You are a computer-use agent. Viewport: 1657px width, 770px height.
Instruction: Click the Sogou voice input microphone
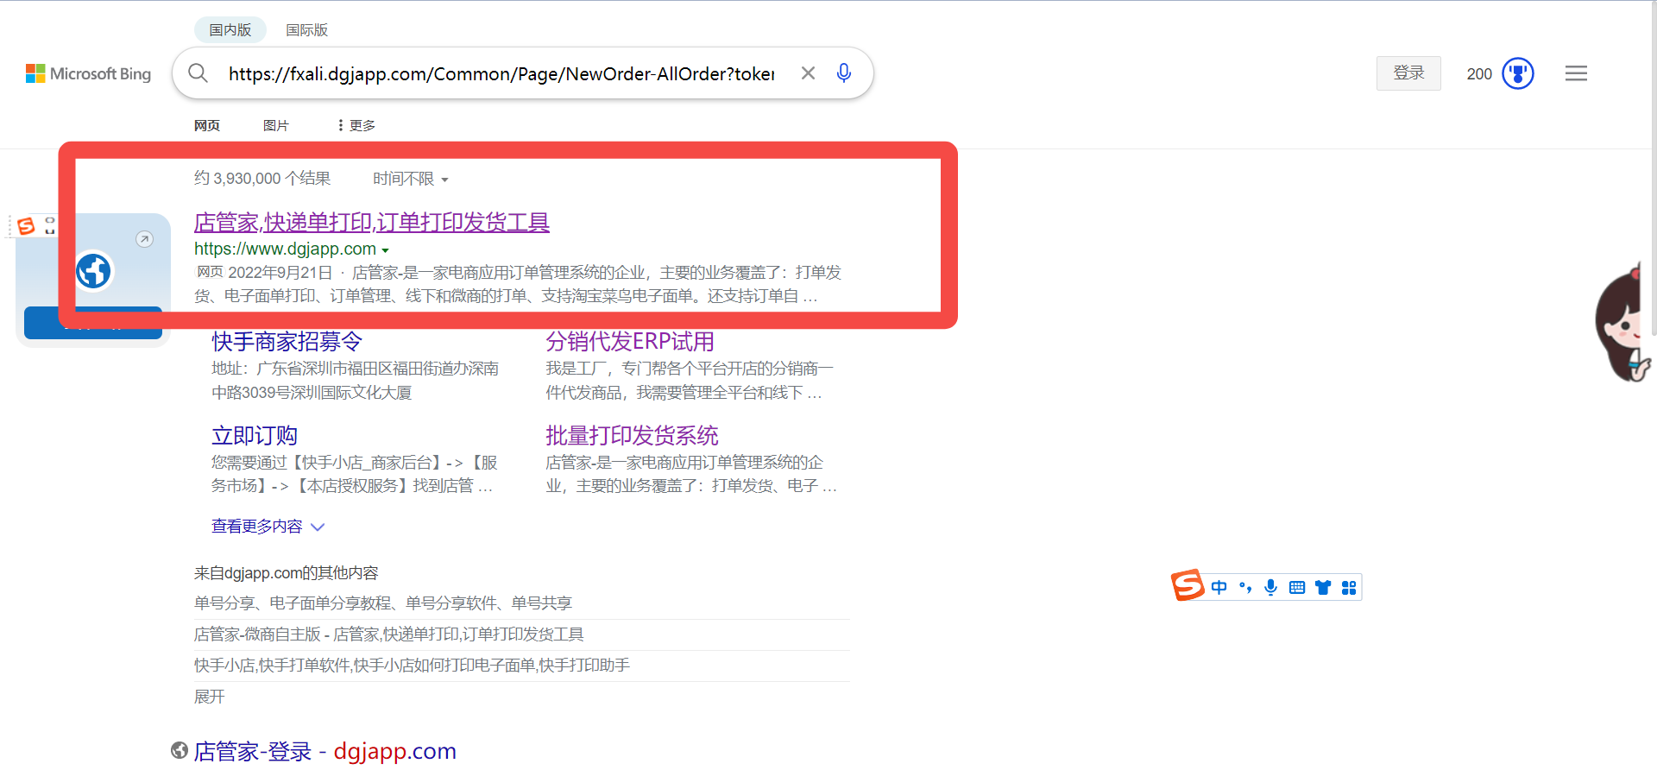click(x=1270, y=588)
